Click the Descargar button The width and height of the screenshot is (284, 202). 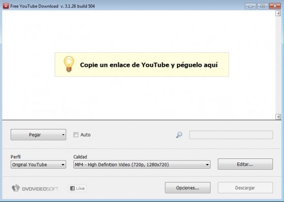(x=245, y=188)
